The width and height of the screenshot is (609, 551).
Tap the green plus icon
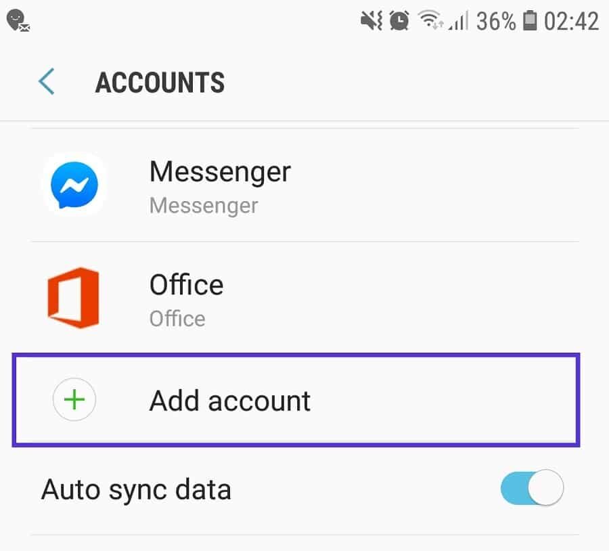click(74, 399)
